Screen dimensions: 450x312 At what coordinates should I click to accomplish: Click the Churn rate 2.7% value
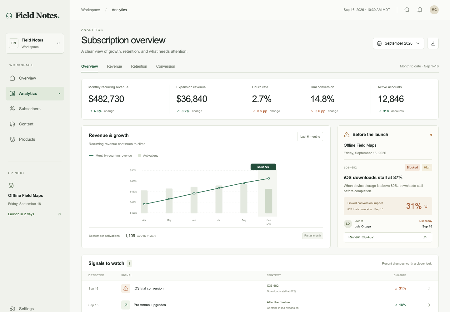pos(262,99)
